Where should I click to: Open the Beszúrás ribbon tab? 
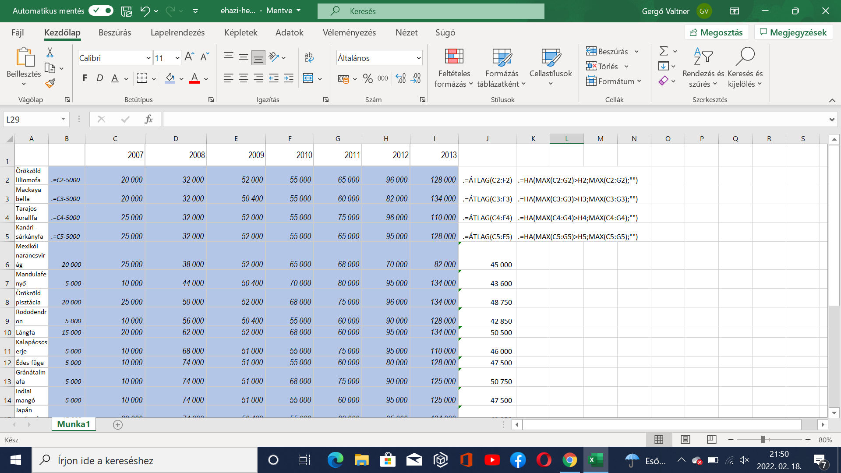115,32
